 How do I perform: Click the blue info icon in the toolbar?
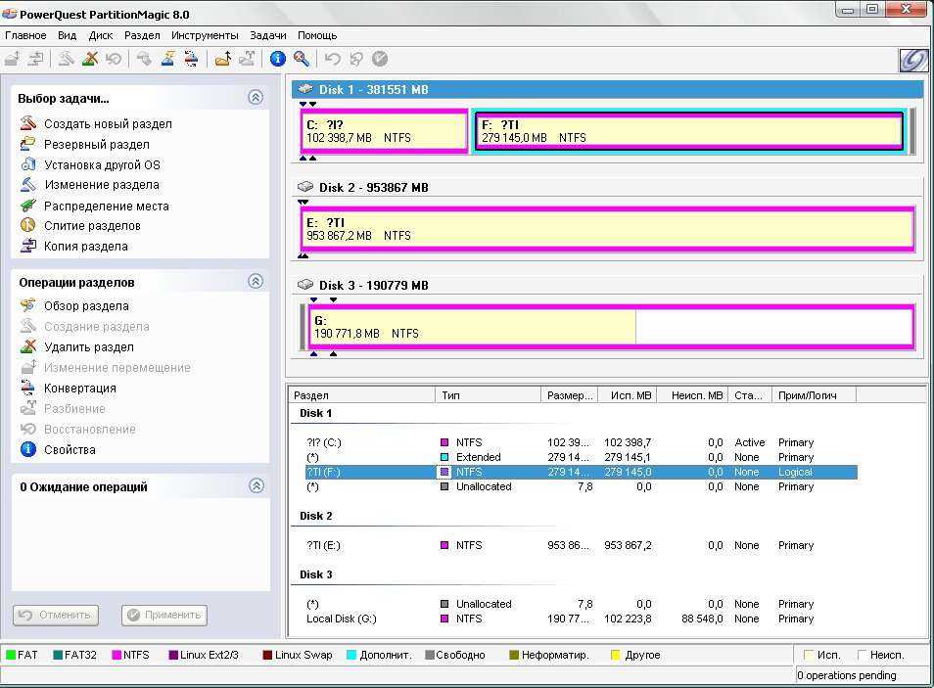[277, 59]
